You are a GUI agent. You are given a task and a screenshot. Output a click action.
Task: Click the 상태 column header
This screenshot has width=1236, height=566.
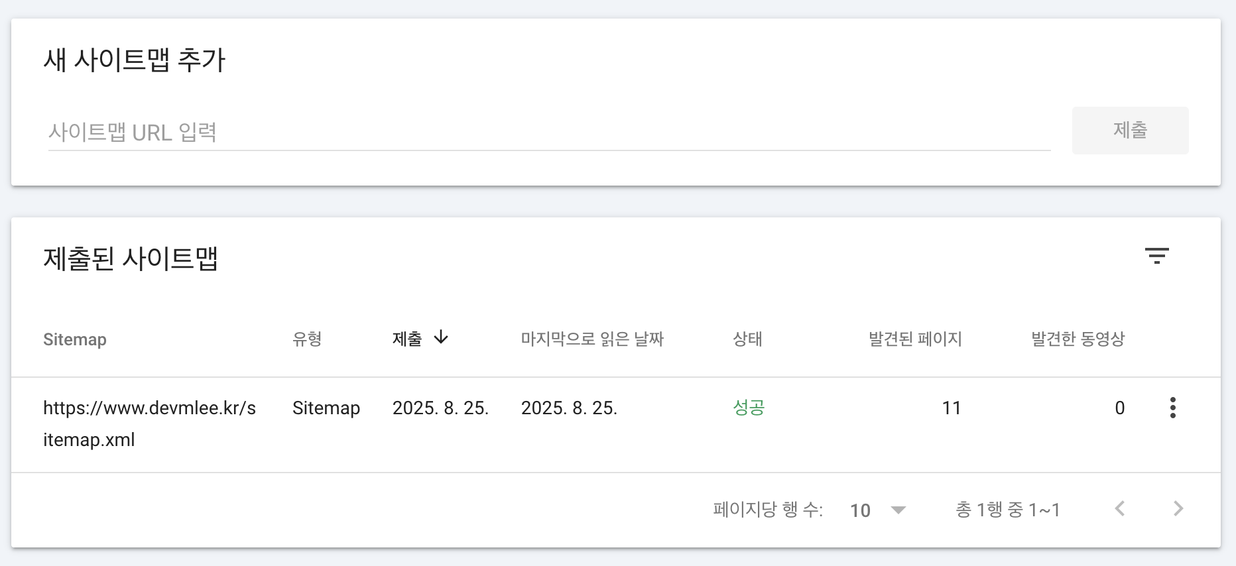(x=748, y=339)
